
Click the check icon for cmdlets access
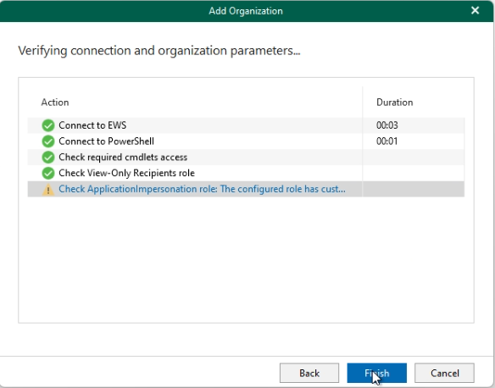(x=48, y=157)
